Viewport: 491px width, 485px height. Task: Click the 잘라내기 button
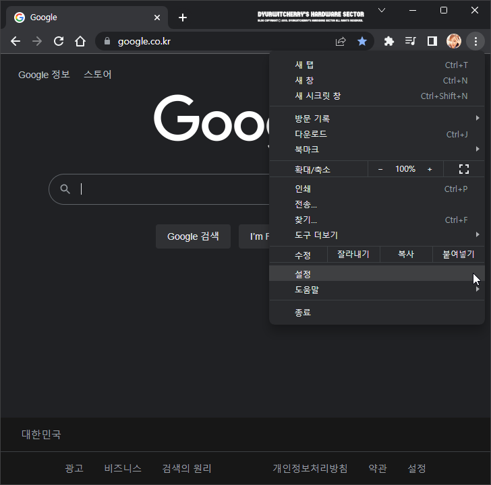tap(353, 254)
